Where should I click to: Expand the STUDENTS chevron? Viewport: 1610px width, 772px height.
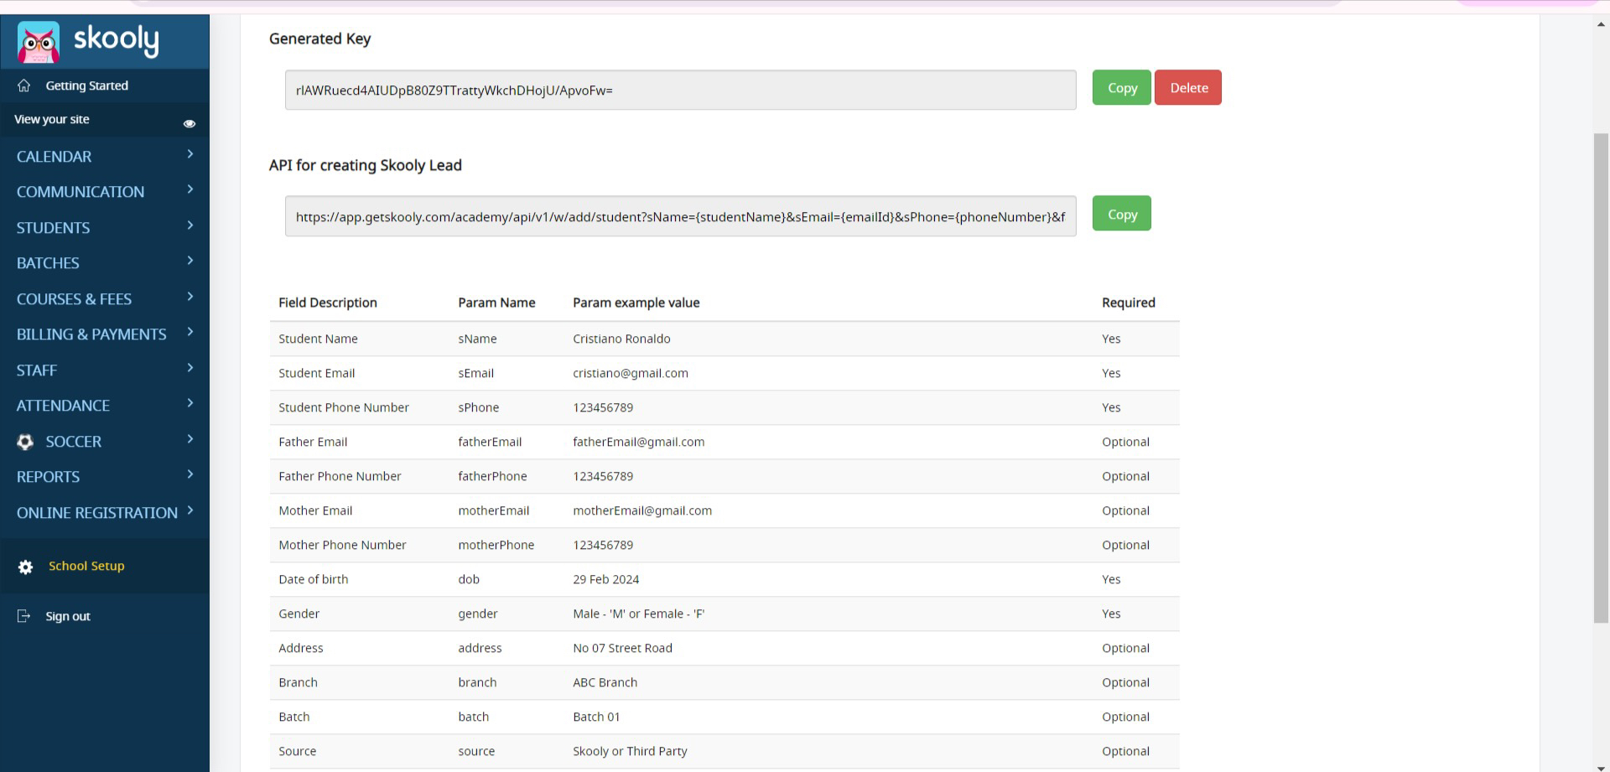tap(190, 225)
